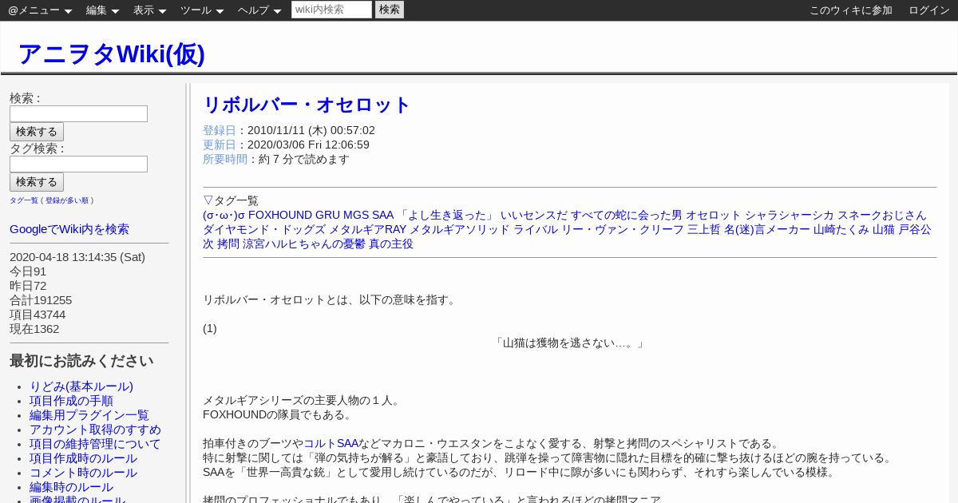Focus the sidebar 検索 text field
The image size is (958, 503).
pos(78,113)
